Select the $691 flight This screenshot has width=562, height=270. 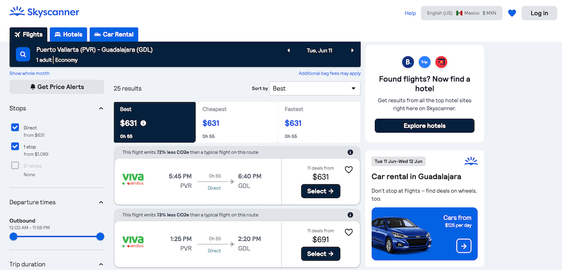(x=321, y=254)
